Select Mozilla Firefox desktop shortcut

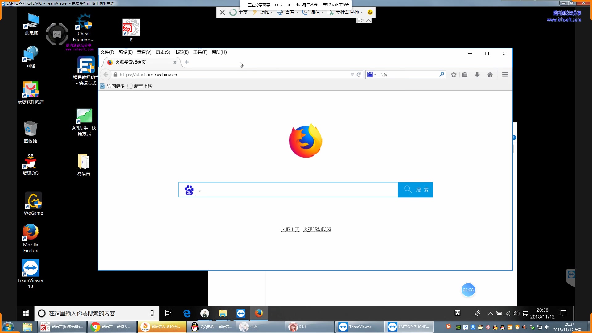coord(31,238)
